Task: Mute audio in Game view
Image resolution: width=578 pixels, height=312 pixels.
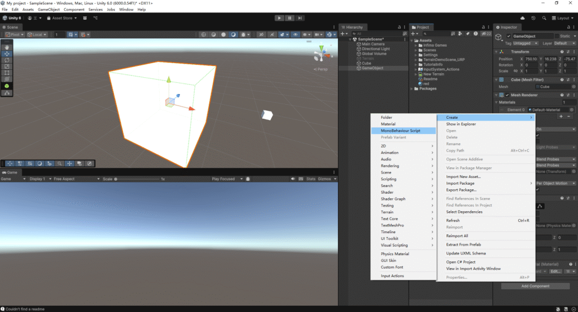Action: [293, 179]
